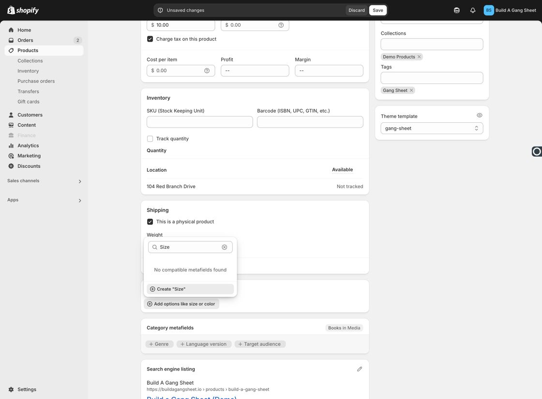Click the Cost per item help icon
Image resolution: width=542 pixels, height=399 pixels.
pyautogui.click(x=207, y=71)
